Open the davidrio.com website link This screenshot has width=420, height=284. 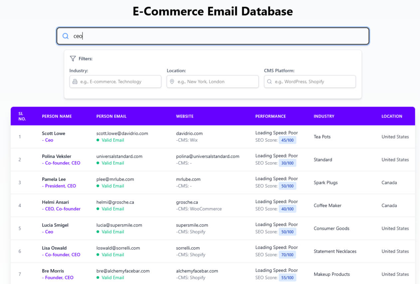pyautogui.click(x=189, y=134)
